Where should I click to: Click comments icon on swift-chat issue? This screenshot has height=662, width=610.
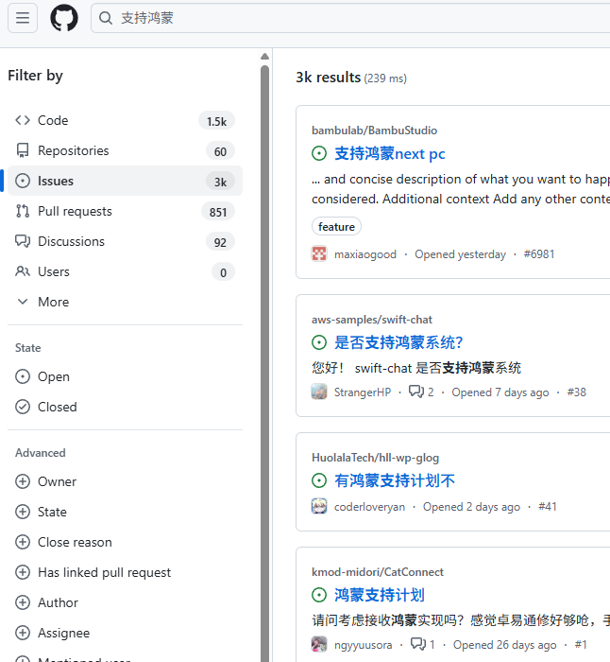tap(416, 392)
